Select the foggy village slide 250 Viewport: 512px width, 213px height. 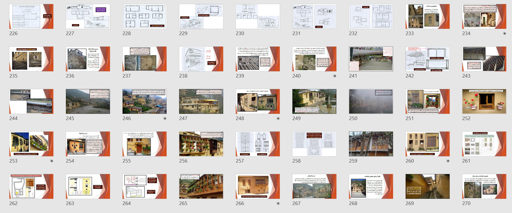371,101
